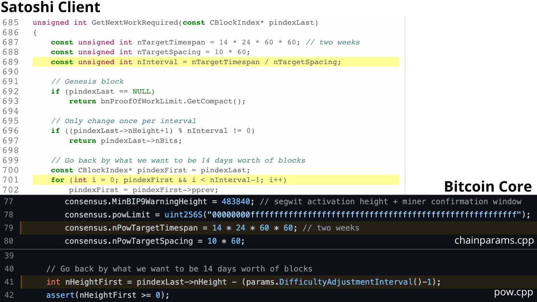Click the GetNextWorkRequired function name
Viewport: 537px width, 302px height.
[x=135, y=23]
